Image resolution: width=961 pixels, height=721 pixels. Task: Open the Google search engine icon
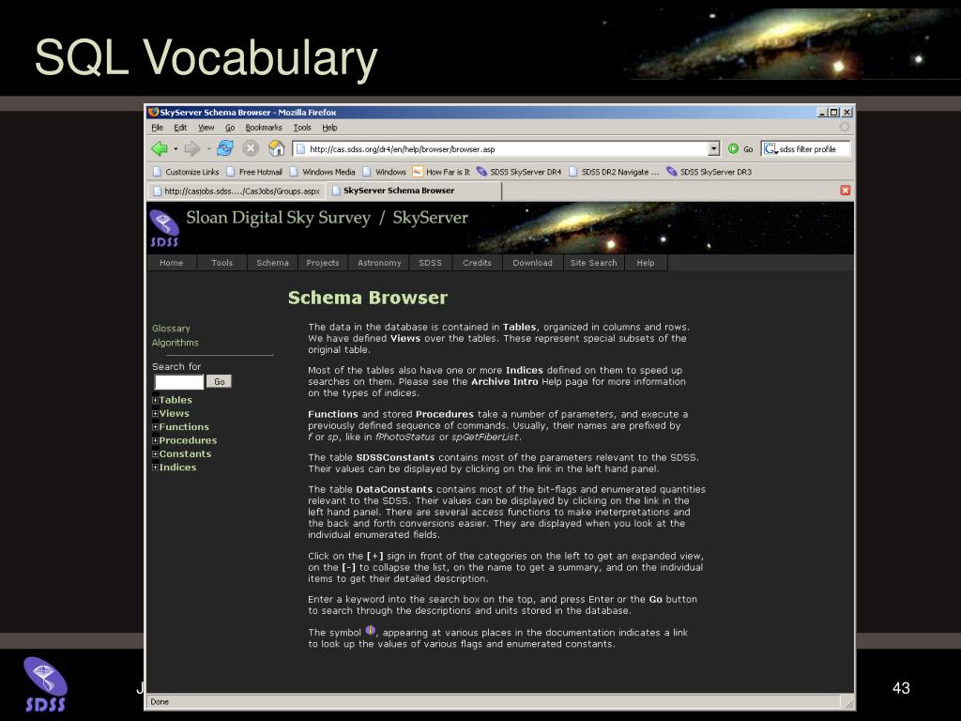(x=770, y=149)
